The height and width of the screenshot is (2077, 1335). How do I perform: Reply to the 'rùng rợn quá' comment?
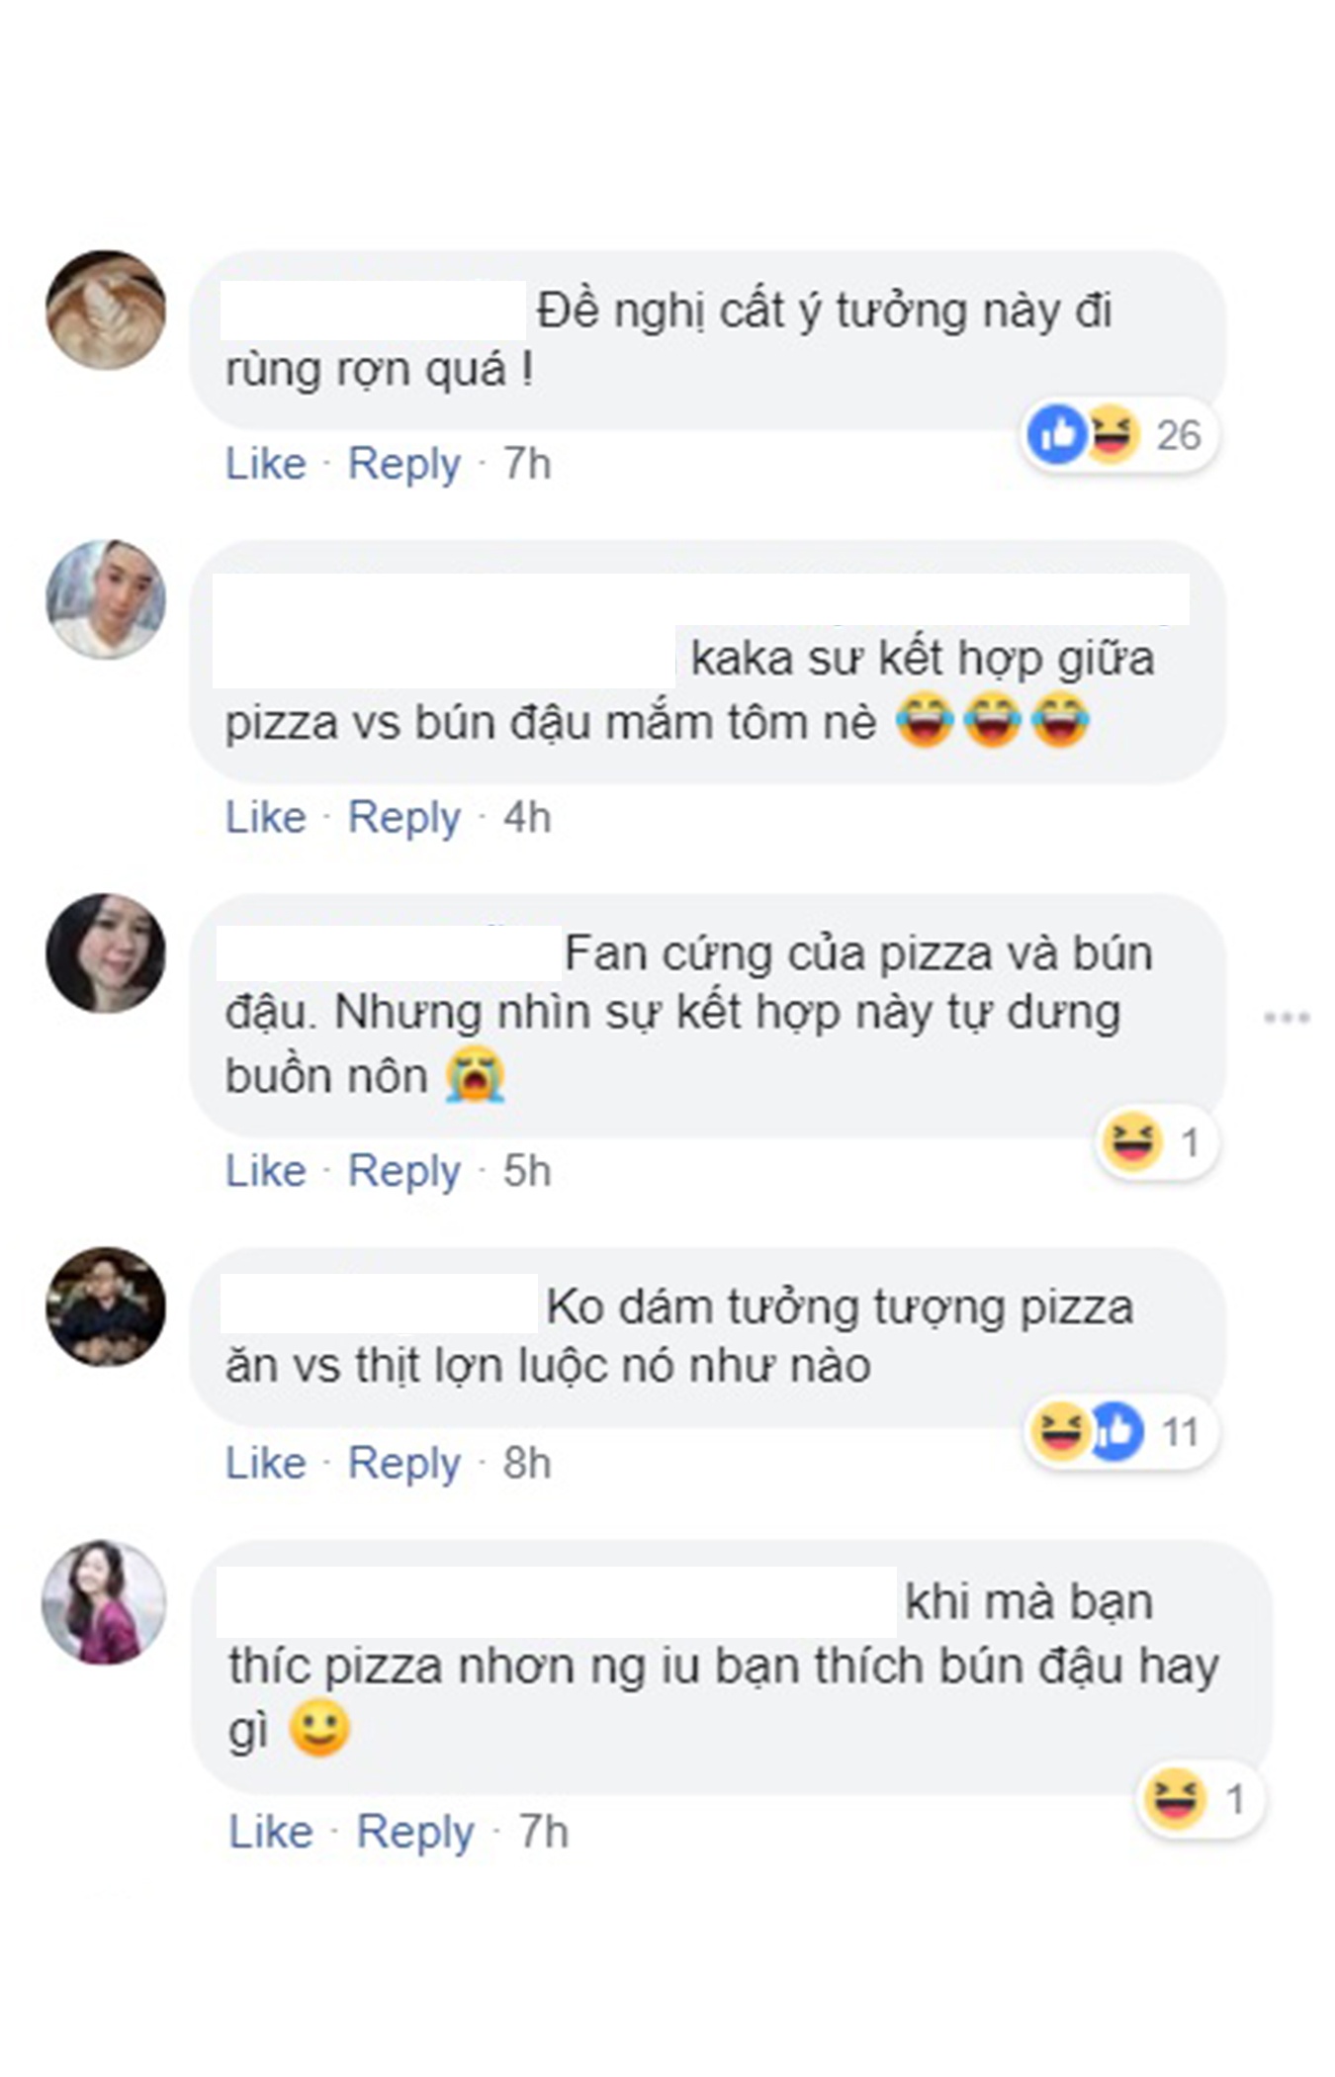tap(404, 464)
